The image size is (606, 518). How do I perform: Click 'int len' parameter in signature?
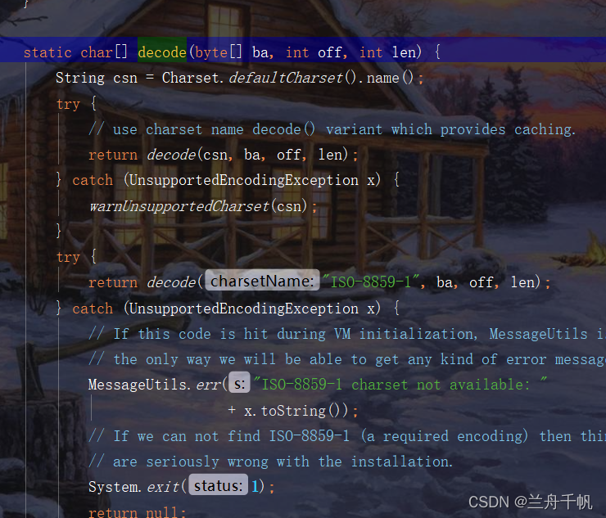point(388,52)
